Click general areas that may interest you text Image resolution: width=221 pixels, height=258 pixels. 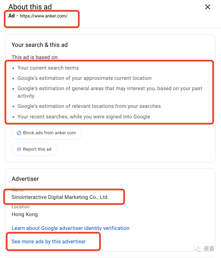point(110,92)
